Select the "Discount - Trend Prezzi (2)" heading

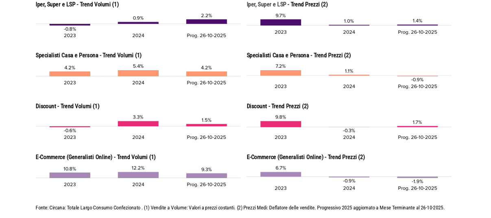[277, 106]
